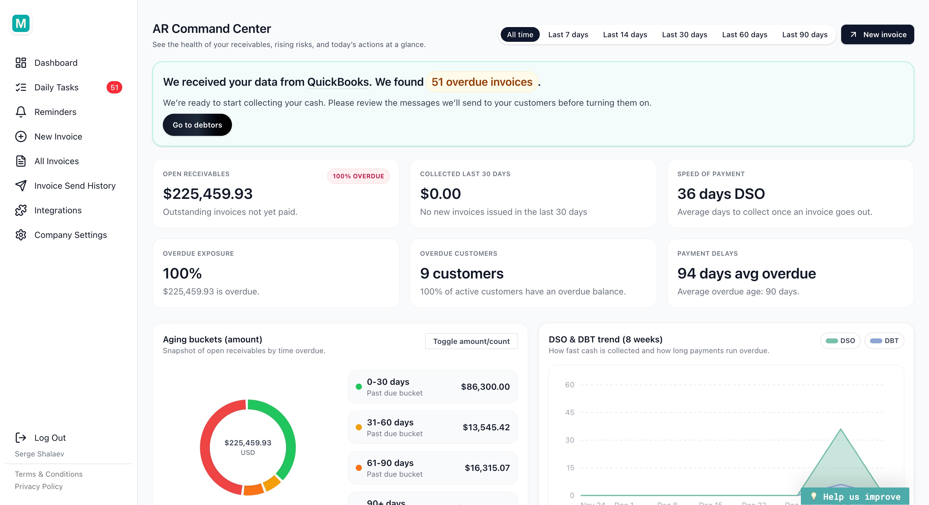
Task: Click the Reminders bell icon
Action: click(21, 112)
